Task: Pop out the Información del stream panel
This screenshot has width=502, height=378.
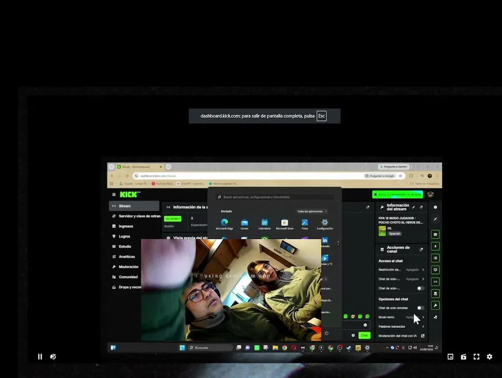Action: [421, 207]
